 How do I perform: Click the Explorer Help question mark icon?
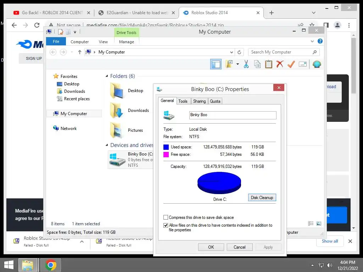pos(320,41)
